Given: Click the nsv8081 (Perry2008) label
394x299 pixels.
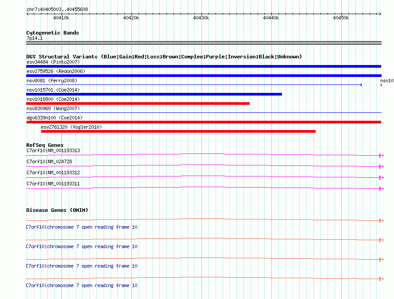Looking at the screenshot, I should [52, 80].
